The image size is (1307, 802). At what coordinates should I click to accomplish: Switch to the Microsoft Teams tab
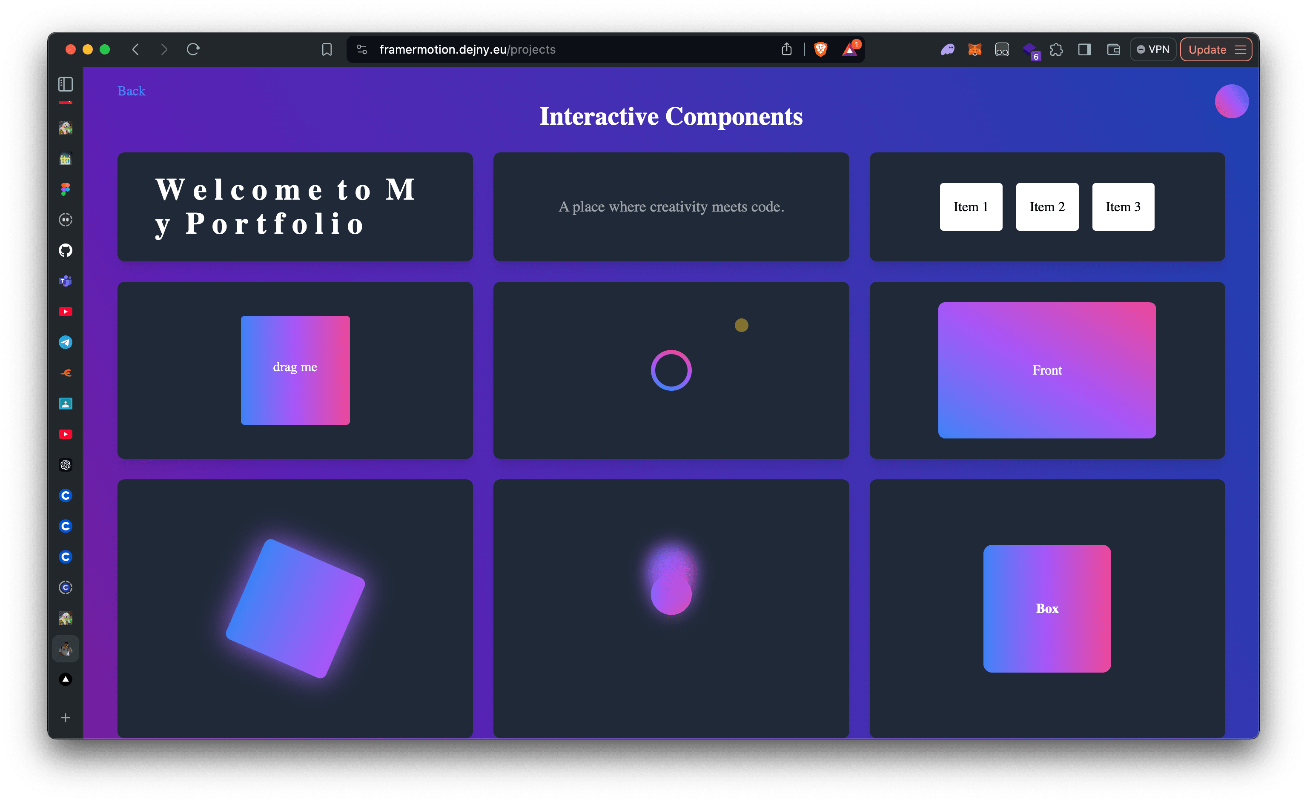pos(65,281)
